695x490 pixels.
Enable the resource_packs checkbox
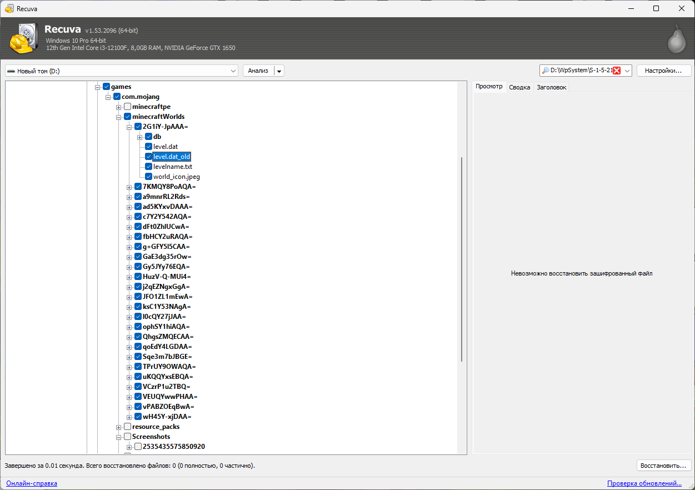[128, 427]
